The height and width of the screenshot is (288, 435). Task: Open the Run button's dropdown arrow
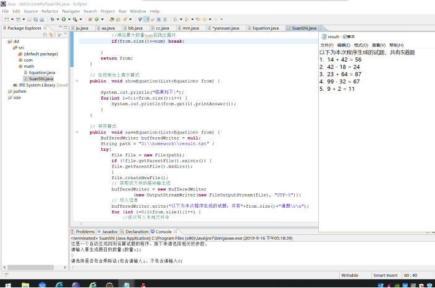pyautogui.click(x=68, y=19)
